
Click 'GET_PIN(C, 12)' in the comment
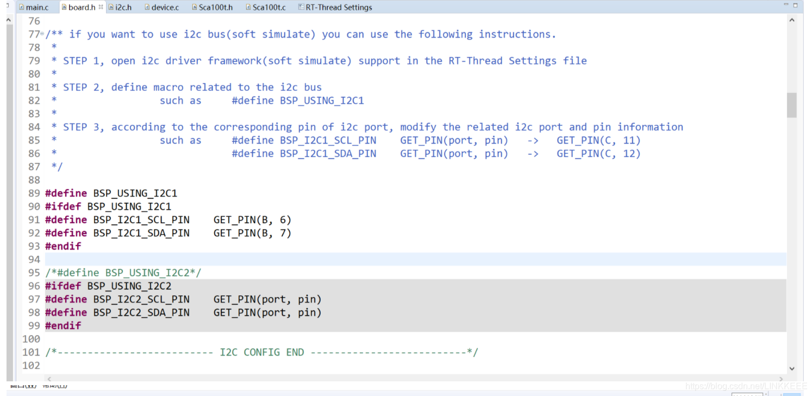598,154
